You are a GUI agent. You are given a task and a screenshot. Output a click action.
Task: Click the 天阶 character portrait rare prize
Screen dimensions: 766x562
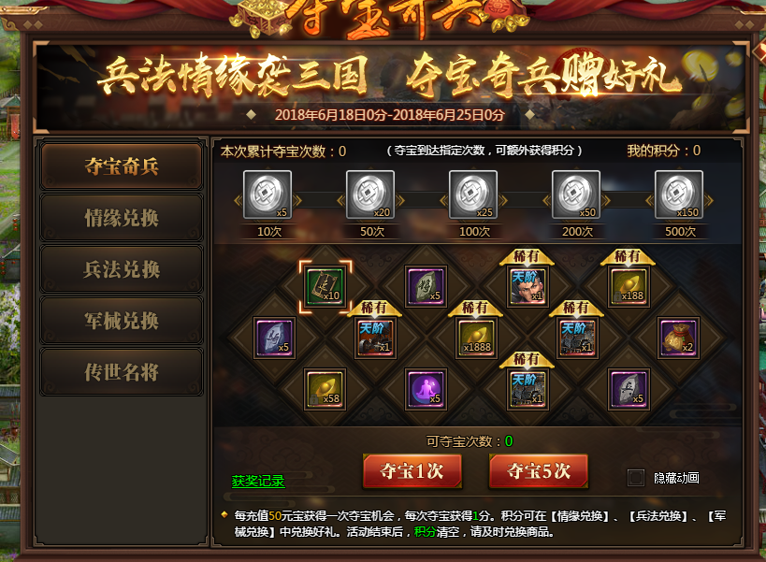click(528, 286)
